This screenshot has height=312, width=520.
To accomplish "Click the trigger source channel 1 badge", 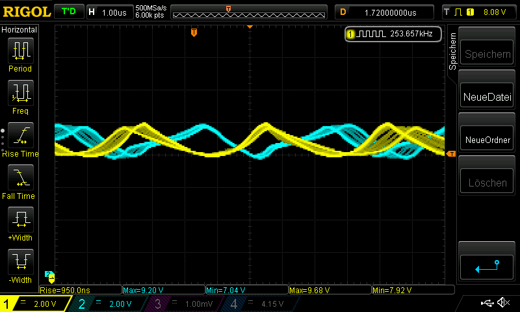I will [x=470, y=12].
